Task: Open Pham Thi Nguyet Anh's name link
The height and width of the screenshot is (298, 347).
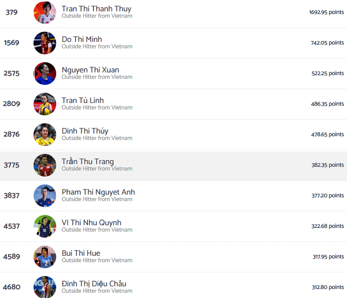Action: 98,192
